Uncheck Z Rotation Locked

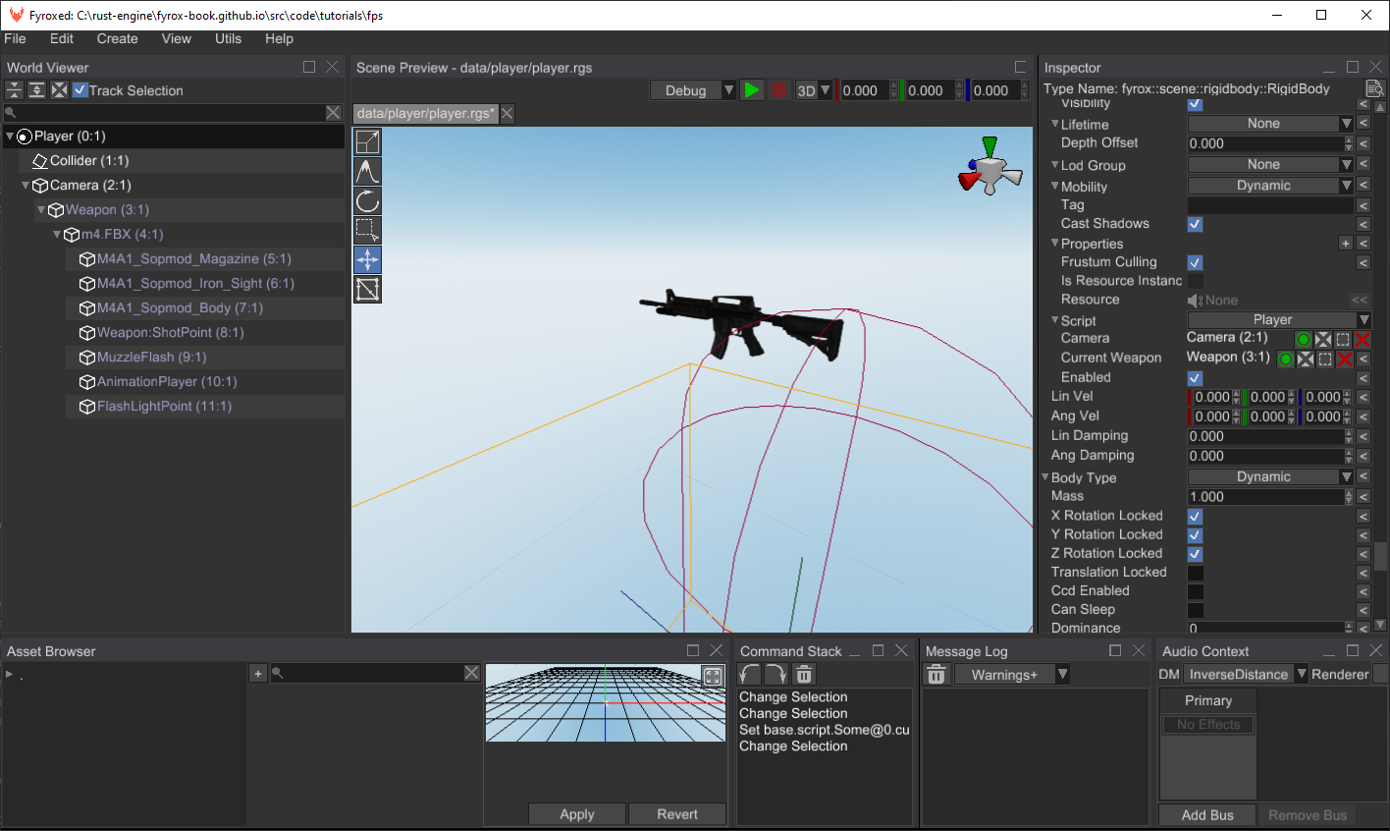1195,554
